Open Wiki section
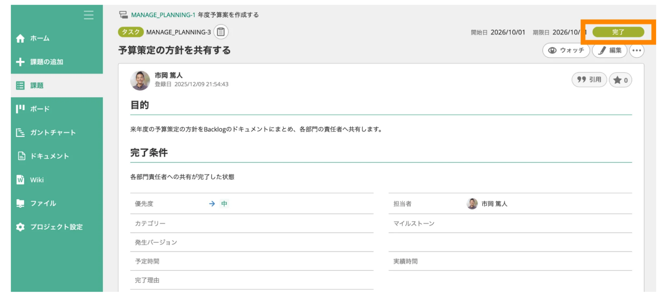667x297 pixels. tap(57, 180)
